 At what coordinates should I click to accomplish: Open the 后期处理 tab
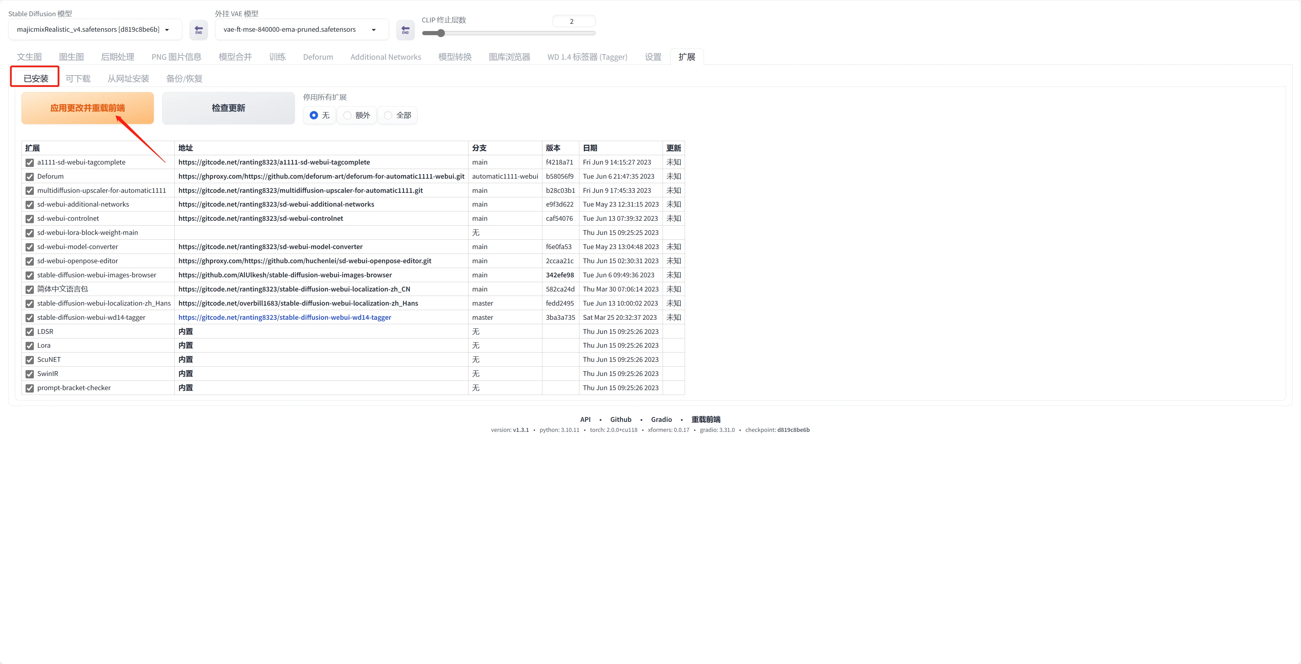tap(118, 57)
